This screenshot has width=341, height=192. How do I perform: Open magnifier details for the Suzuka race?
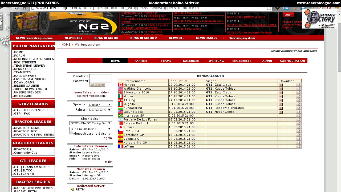tap(298, 127)
